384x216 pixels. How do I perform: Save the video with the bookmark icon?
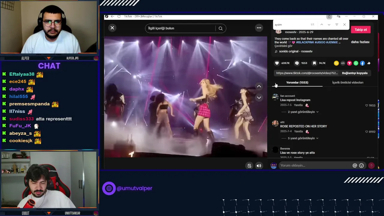pos(314,63)
